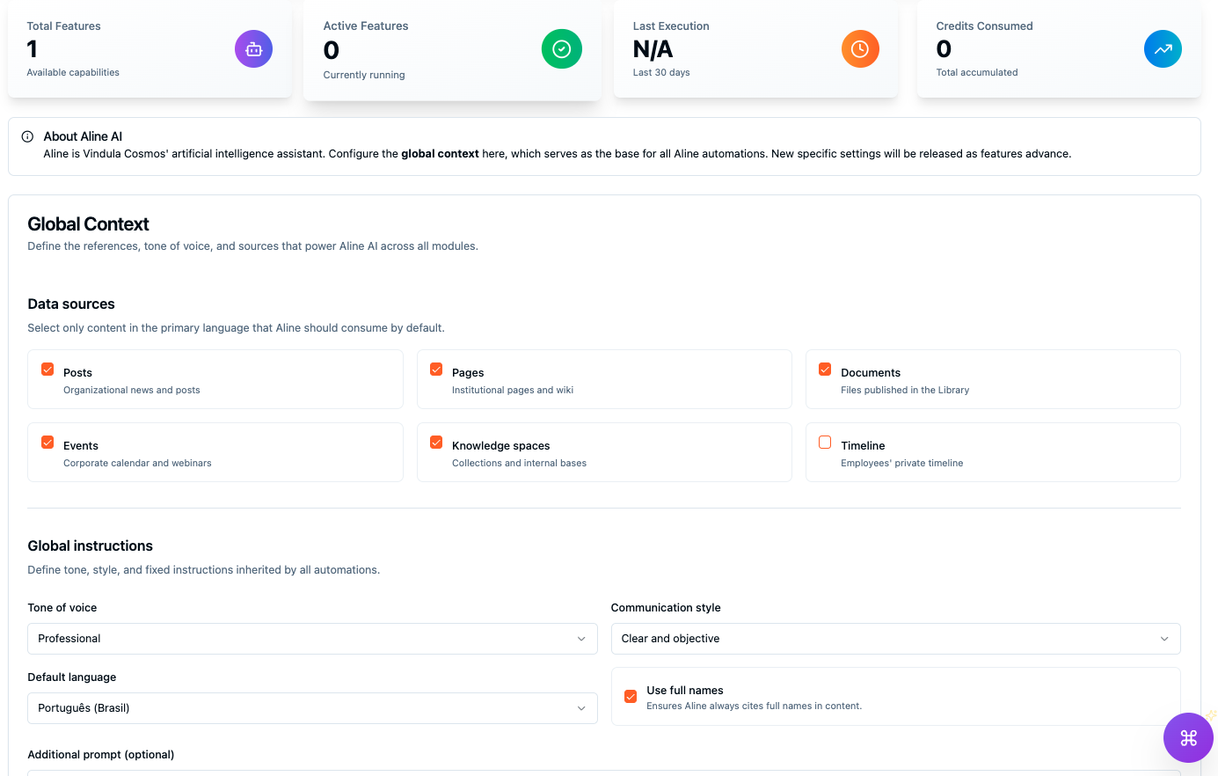Open the Tone of voice dropdown

tap(312, 638)
